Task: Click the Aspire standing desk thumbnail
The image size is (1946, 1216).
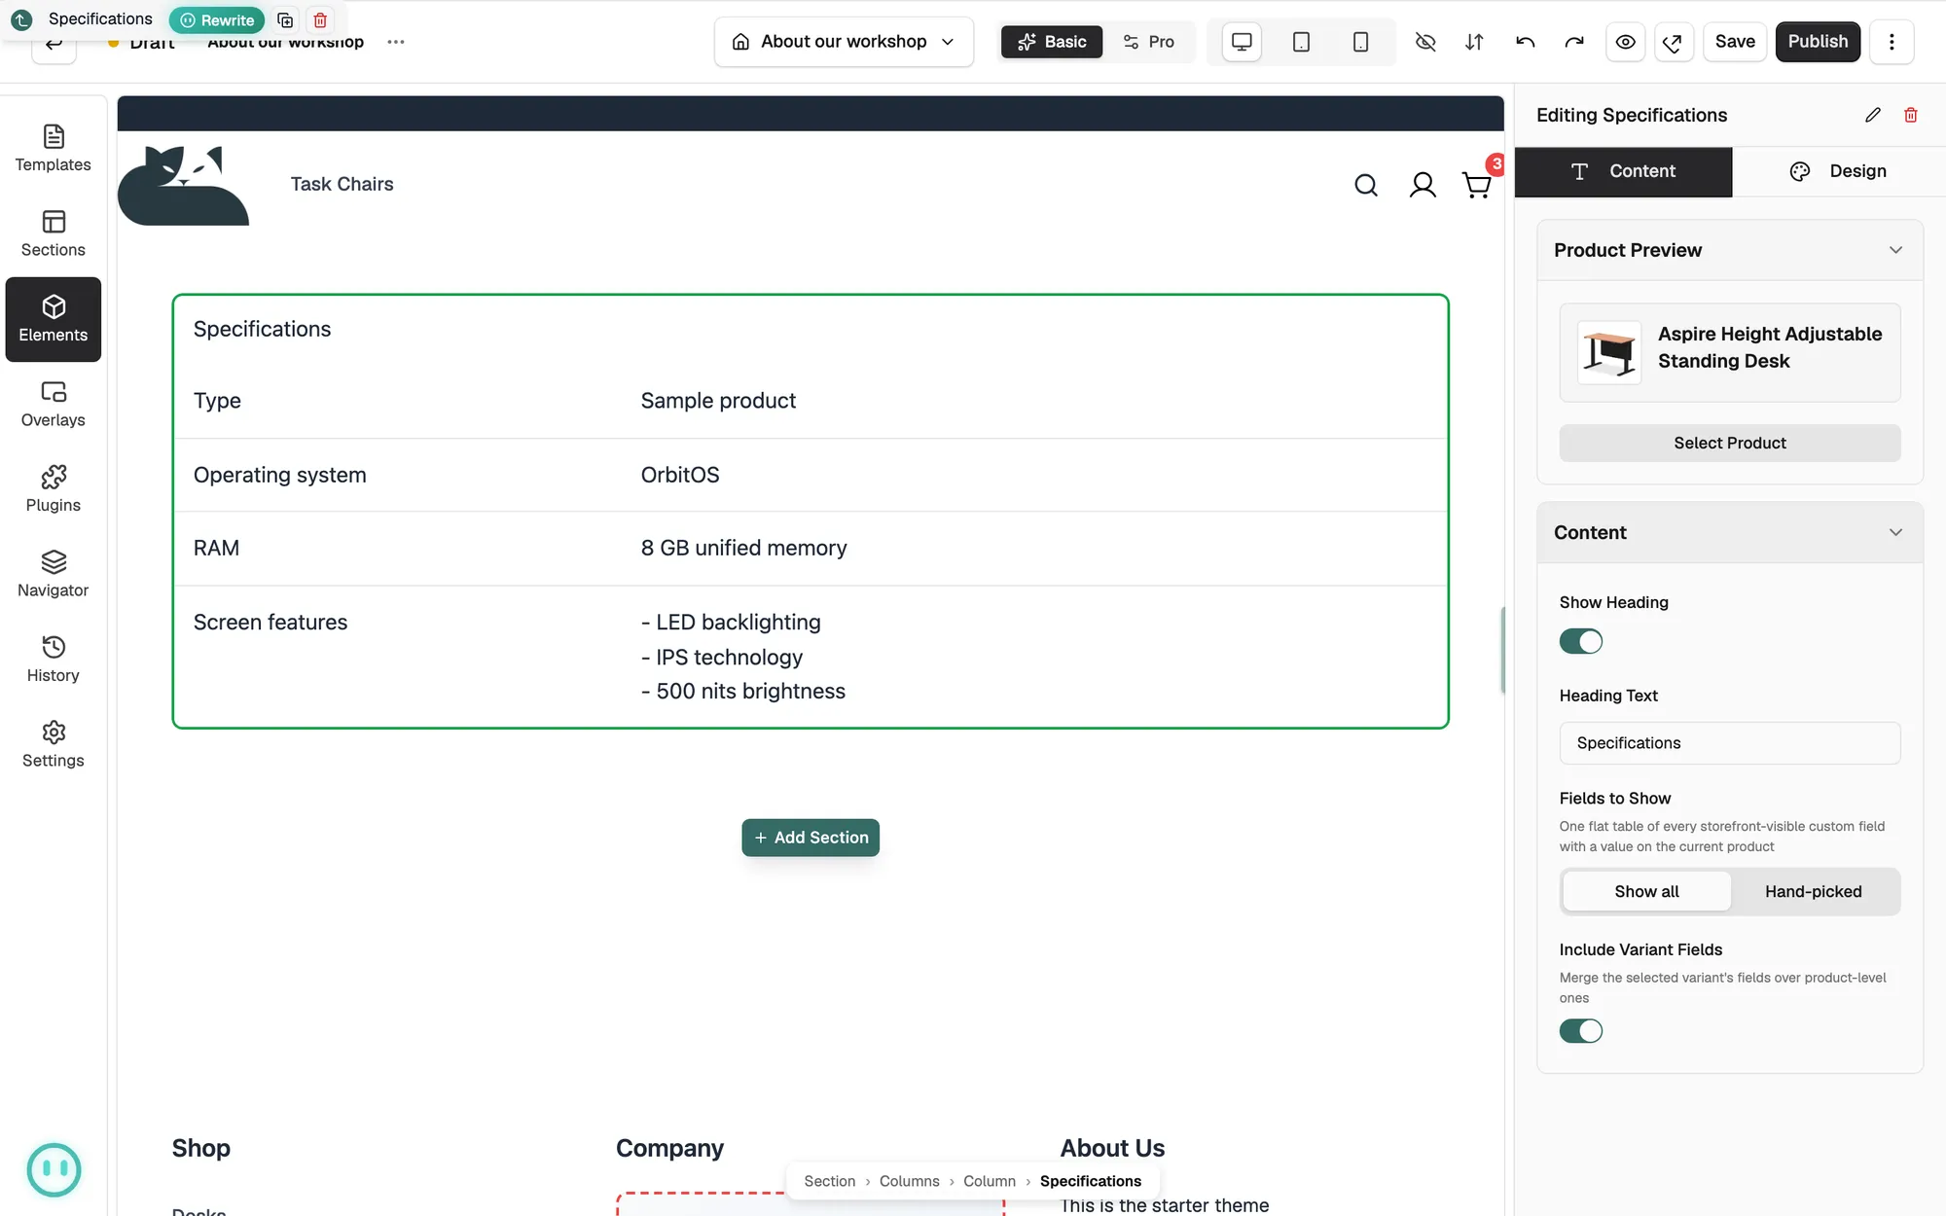Action: [x=1609, y=352]
